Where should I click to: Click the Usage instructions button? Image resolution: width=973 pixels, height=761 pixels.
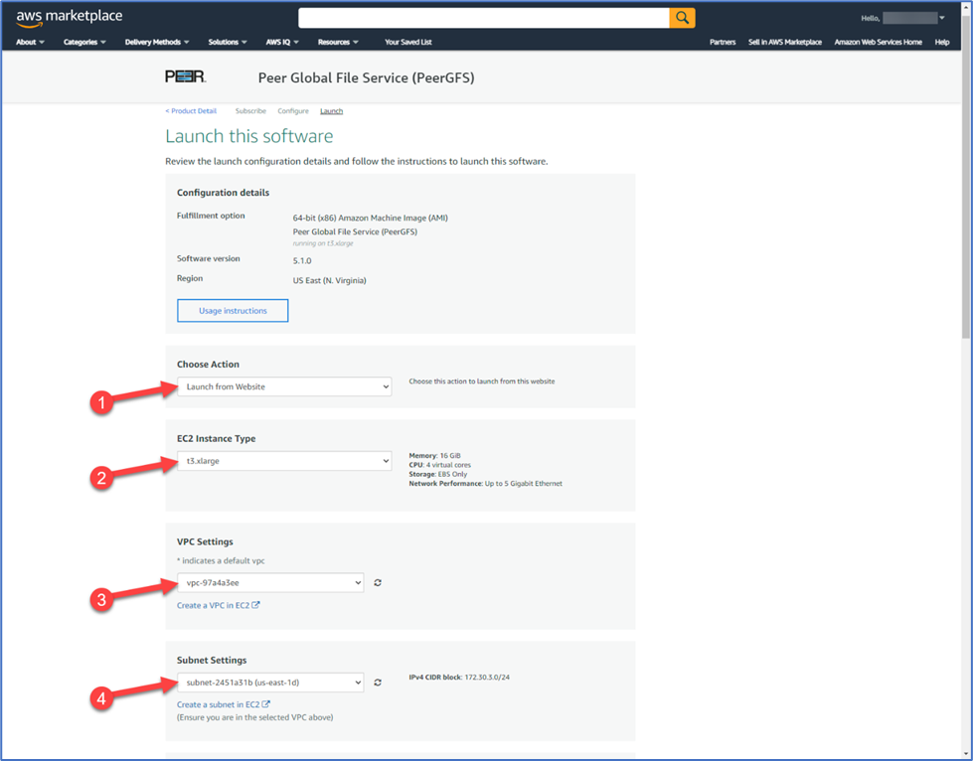point(233,311)
